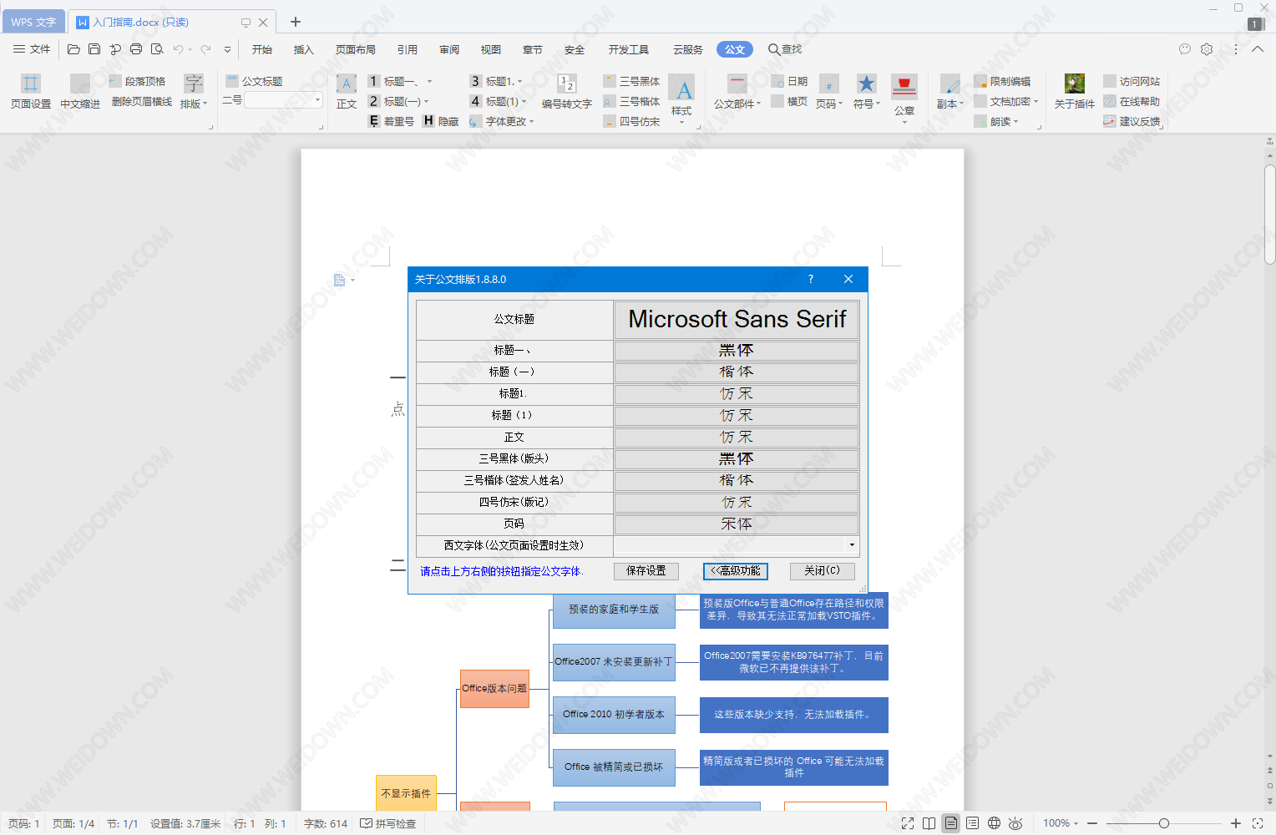
Task: Click the zoom slider handle
Action: click(x=1163, y=823)
